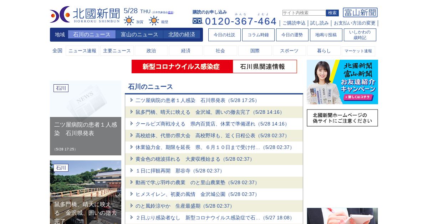
Task: Click the sunny weather icon for 加賀
Action: (129, 21)
